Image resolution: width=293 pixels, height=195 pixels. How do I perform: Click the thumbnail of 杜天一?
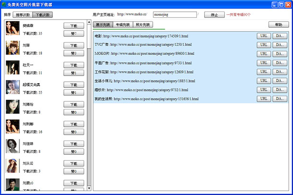pos(12,67)
